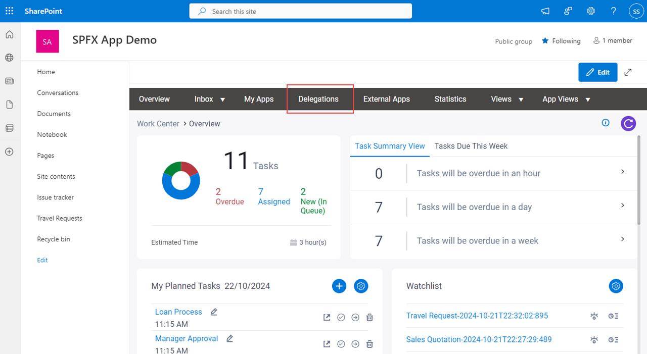The image size is (647, 354).
Task: Open the SharePoint app launcher waffle
Action: tap(9, 11)
